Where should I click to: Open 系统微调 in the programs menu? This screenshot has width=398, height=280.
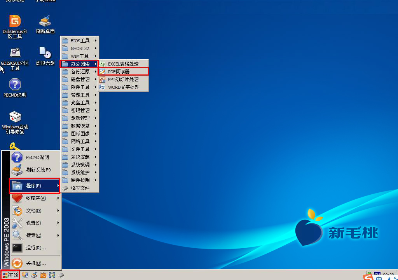(79, 164)
